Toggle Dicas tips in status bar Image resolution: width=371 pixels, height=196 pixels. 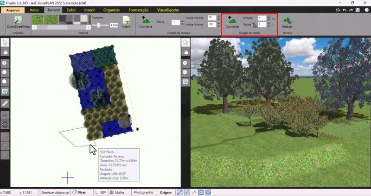tap(79, 192)
